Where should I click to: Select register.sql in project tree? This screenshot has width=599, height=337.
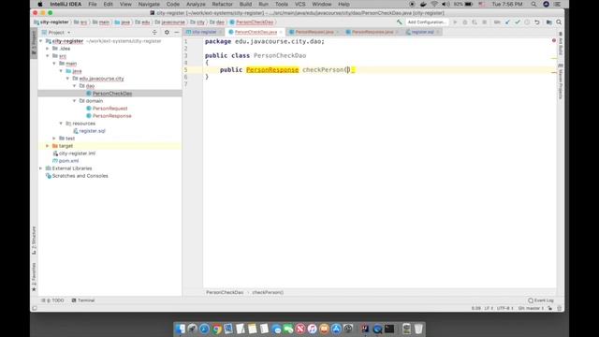92,131
